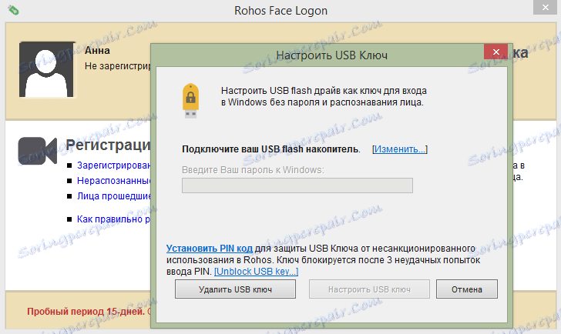Click the Регистрация heading in main window
The width and height of the screenshot is (561, 334).
pos(108,145)
